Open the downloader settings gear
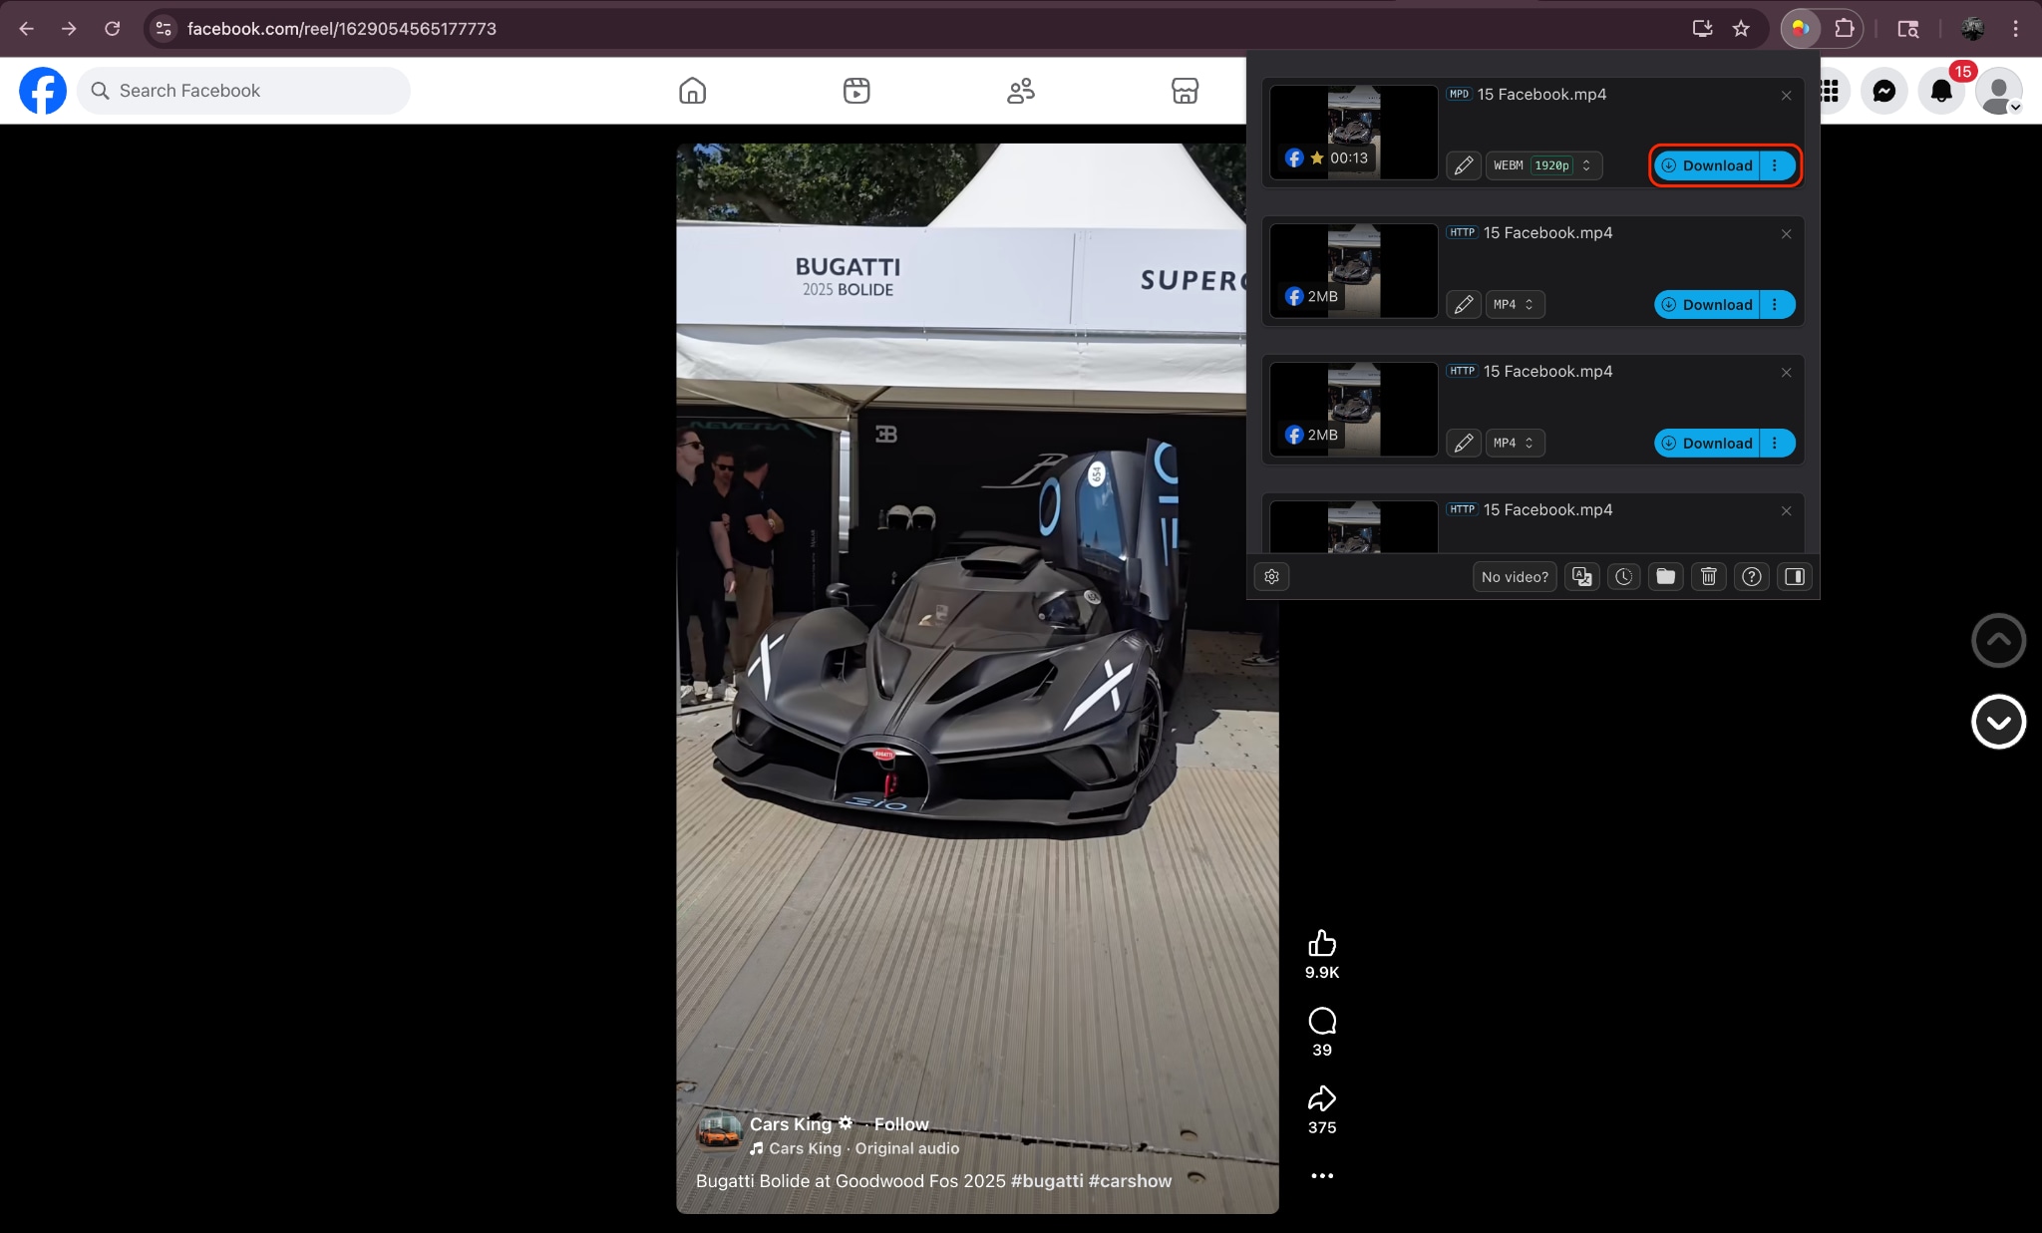Image resolution: width=2042 pixels, height=1233 pixels. pos(1271,576)
